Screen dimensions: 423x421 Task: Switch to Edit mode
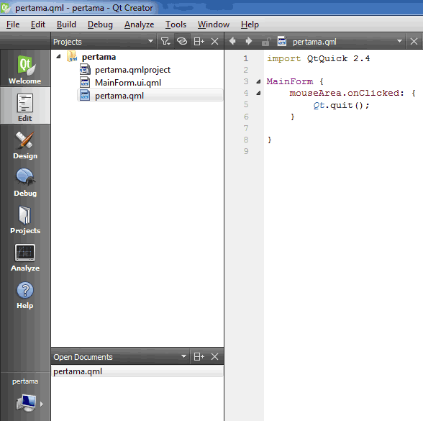[24, 106]
